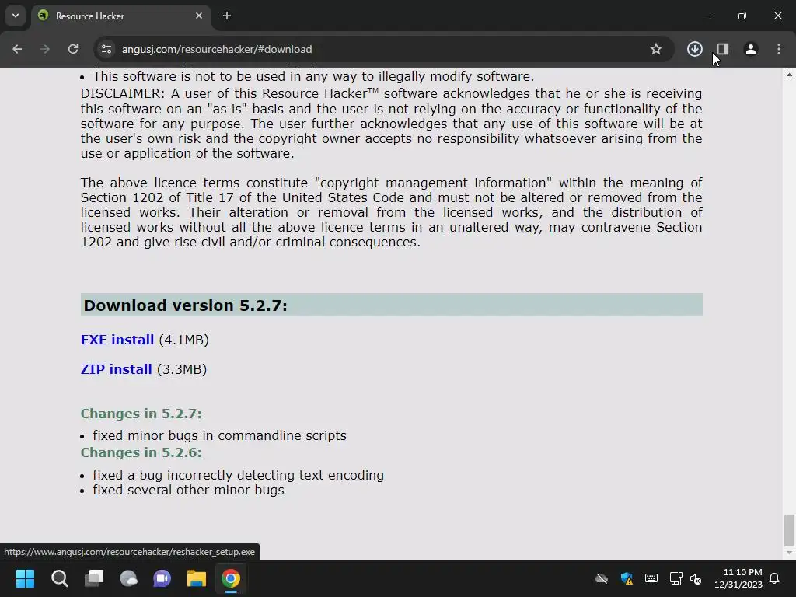Click the muted volume tray icon
Viewport: 796px width, 597px height.
(696, 578)
